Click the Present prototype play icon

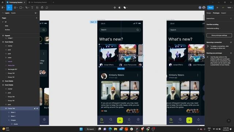pos(217,7)
